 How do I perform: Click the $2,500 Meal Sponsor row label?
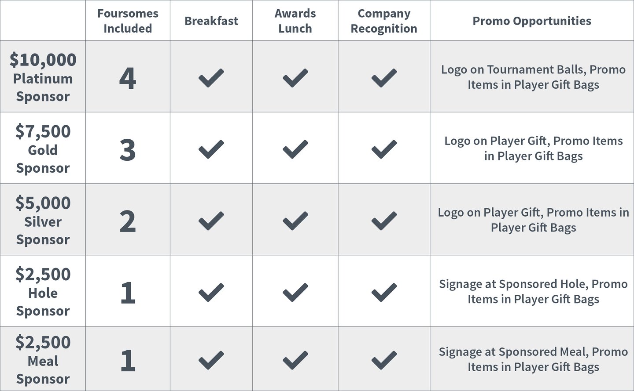[x=43, y=360]
